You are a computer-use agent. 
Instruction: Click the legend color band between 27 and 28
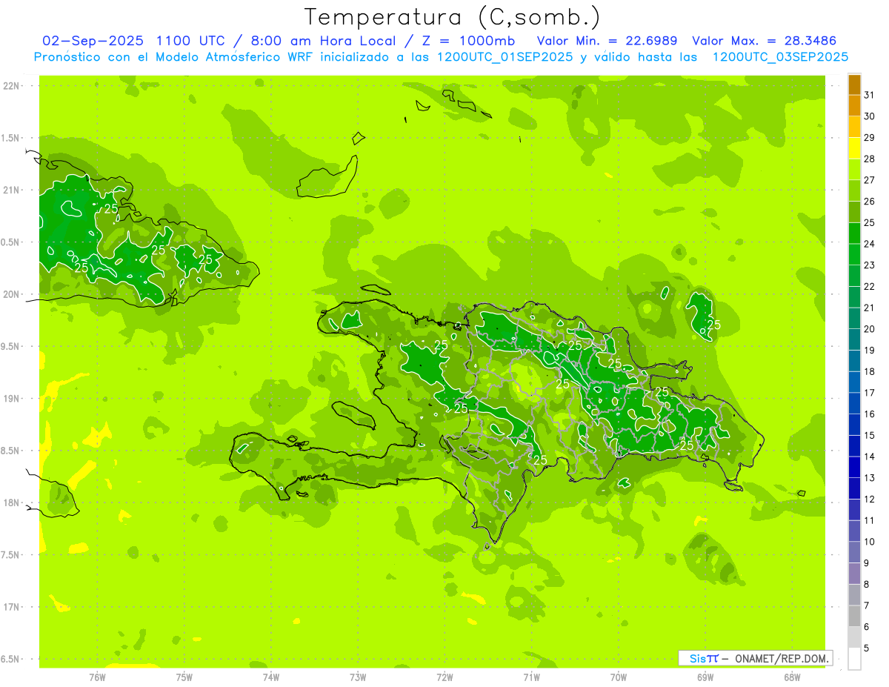pos(854,170)
